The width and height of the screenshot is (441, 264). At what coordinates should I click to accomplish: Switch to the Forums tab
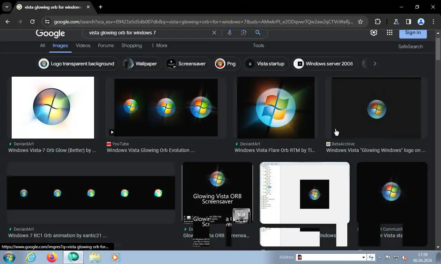pos(106,45)
